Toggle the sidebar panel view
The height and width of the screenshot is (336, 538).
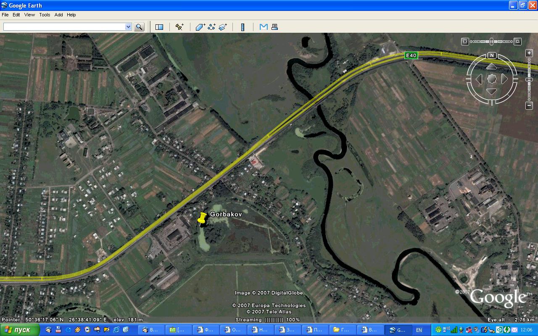[159, 27]
